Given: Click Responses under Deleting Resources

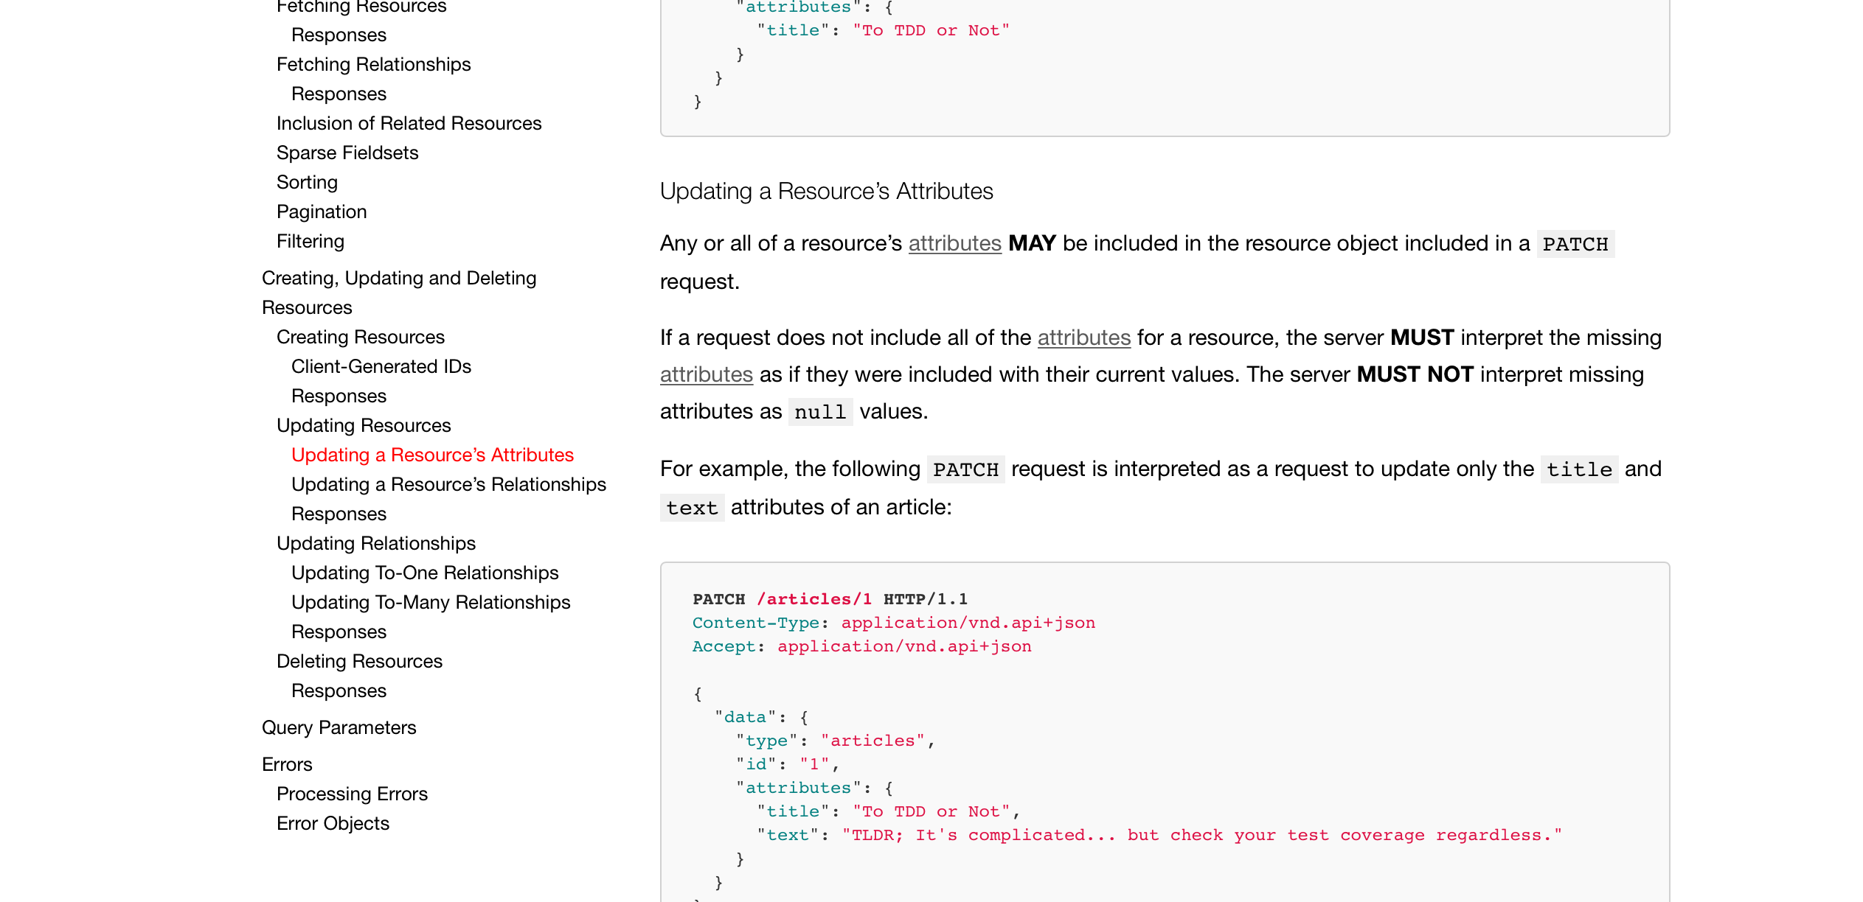Looking at the screenshot, I should (x=339, y=691).
